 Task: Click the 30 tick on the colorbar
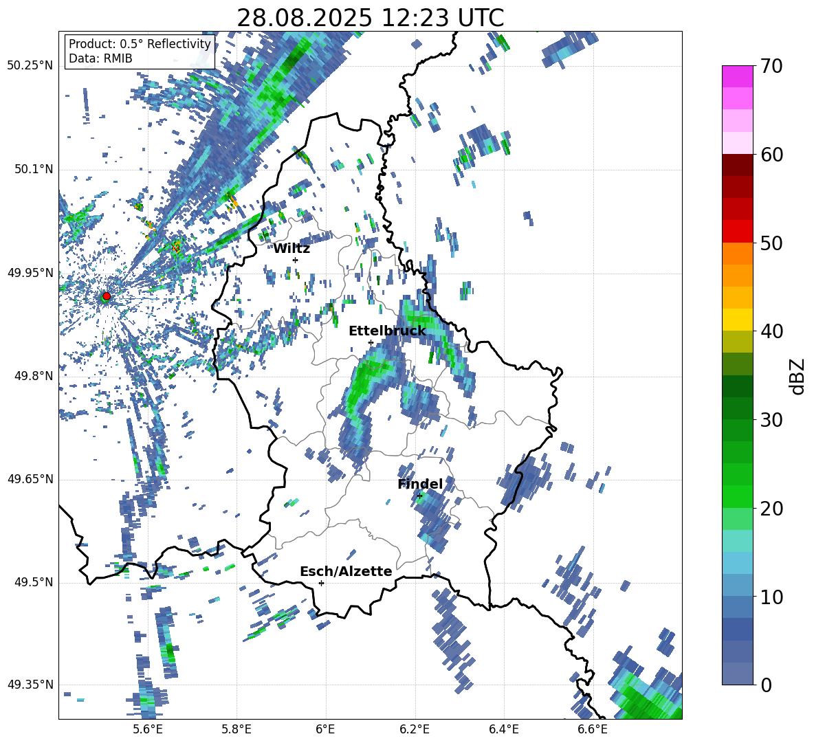pos(771,420)
